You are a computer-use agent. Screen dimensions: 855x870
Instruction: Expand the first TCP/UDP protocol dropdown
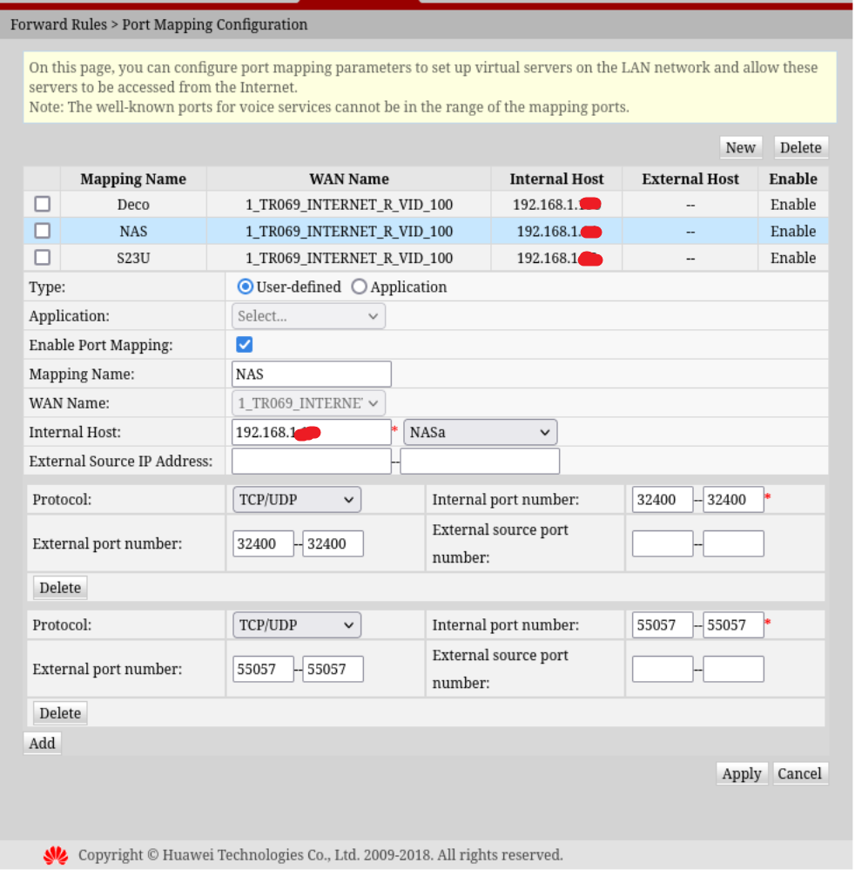coord(296,500)
